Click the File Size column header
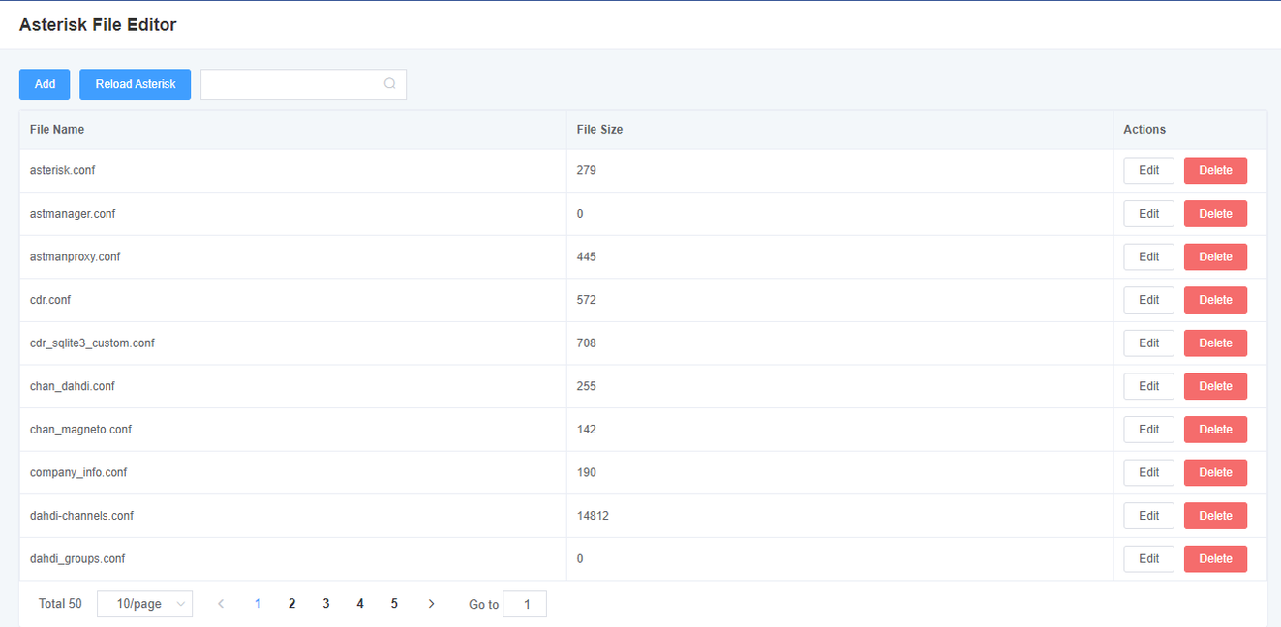Screen dimensions: 1281x627 (x=599, y=130)
